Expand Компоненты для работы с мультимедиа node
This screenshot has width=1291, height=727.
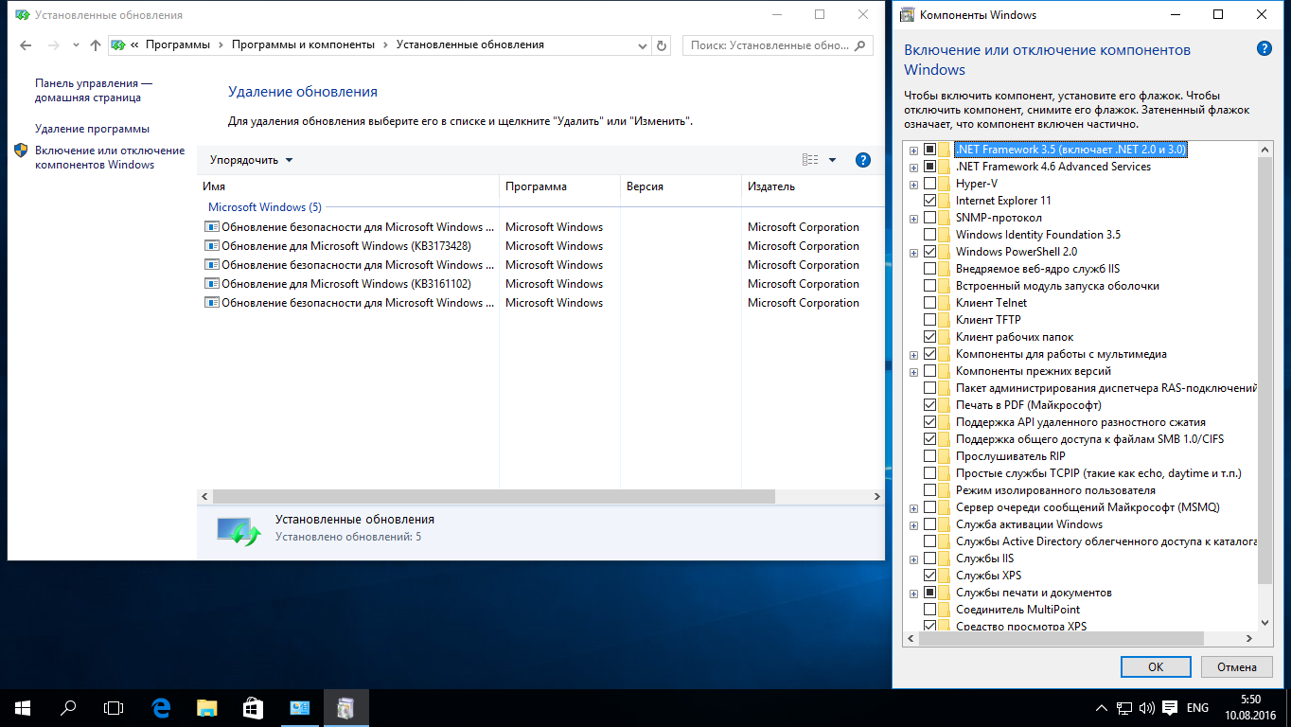(x=913, y=354)
